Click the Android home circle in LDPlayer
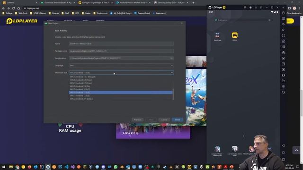 click(283, 153)
